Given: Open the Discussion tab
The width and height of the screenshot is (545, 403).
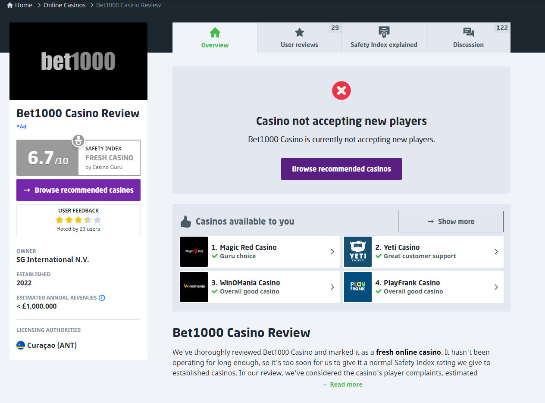Looking at the screenshot, I should 468,38.
